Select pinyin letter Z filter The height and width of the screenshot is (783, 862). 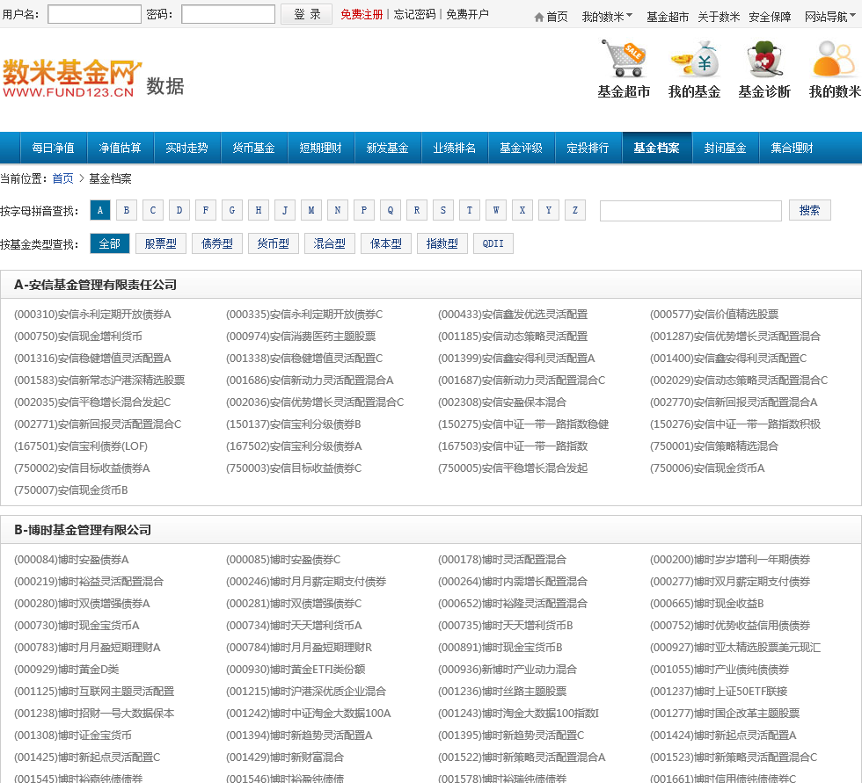pyautogui.click(x=575, y=210)
